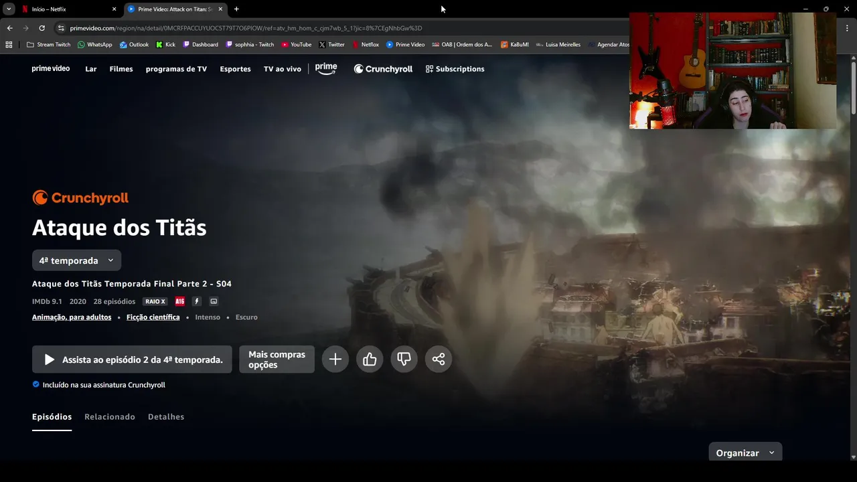Click 'Assista ao episódio 2 da 4ª temporada' button

(132, 359)
